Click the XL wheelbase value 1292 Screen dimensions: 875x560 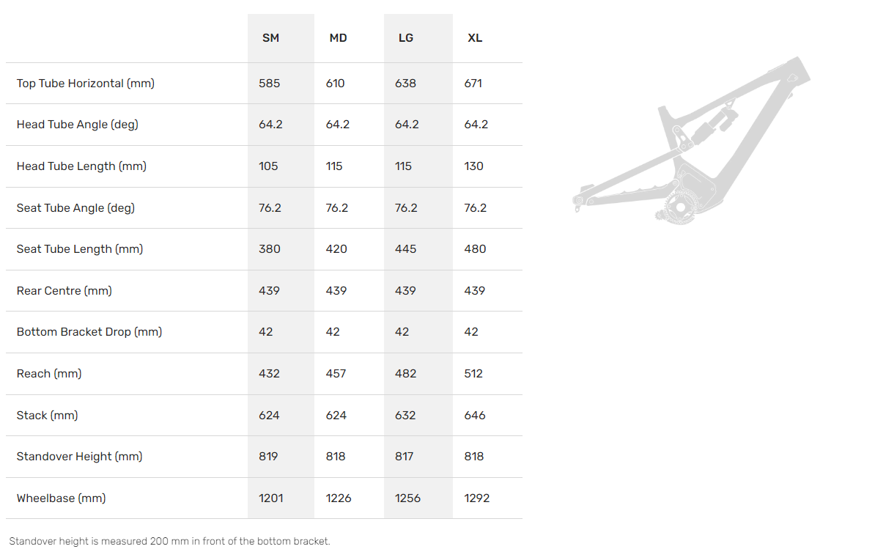point(476,498)
